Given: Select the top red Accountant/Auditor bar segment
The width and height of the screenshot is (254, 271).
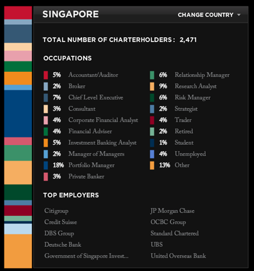Looking at the screenshot, I should 18,13.
